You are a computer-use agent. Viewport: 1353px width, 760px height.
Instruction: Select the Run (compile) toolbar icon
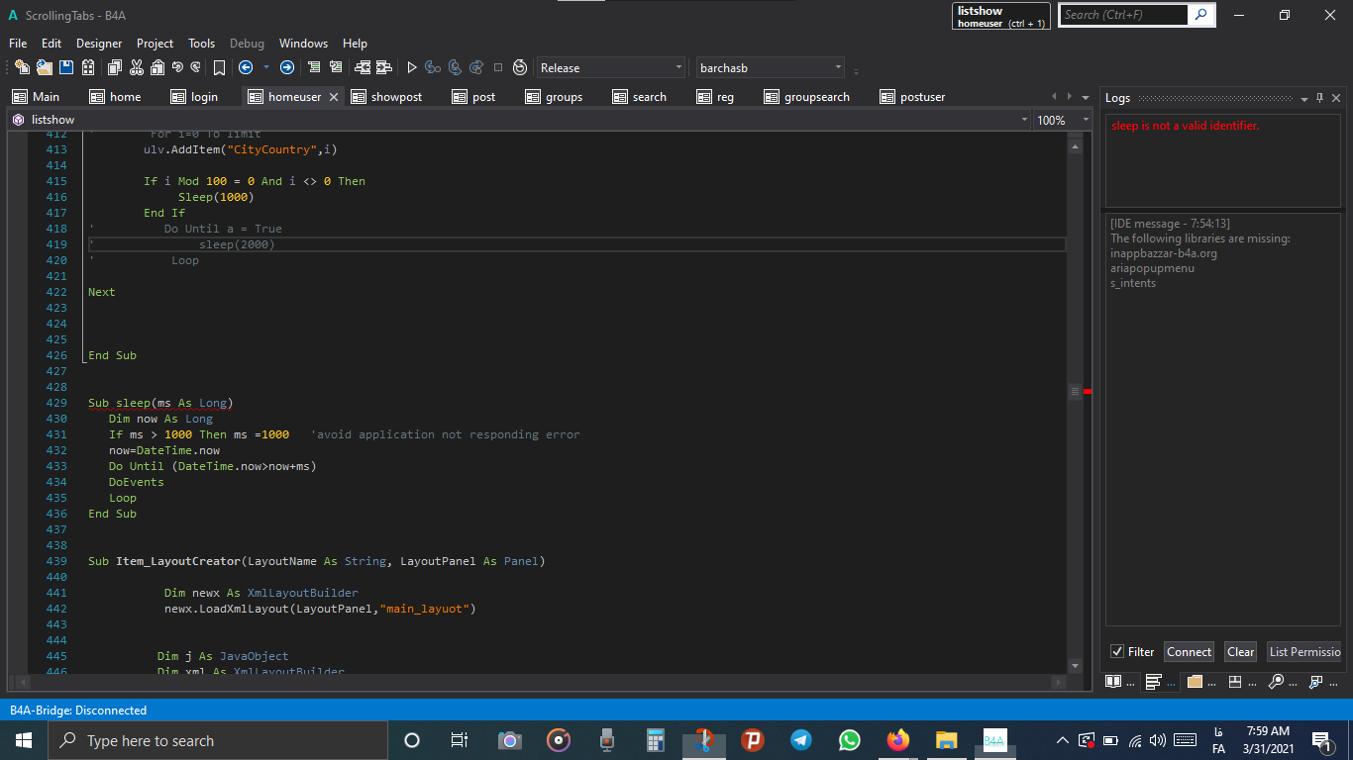tap(411, 67)
